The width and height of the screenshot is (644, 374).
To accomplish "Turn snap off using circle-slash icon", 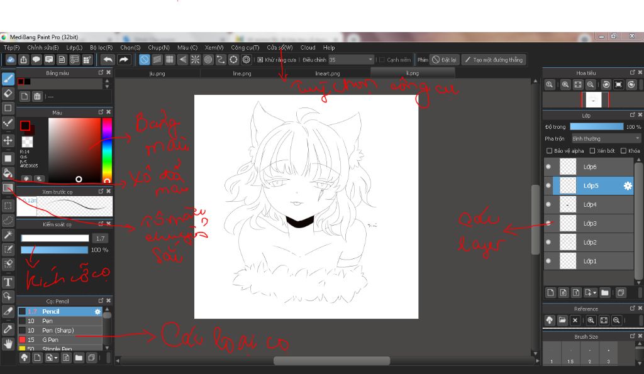I will (144, 60).
